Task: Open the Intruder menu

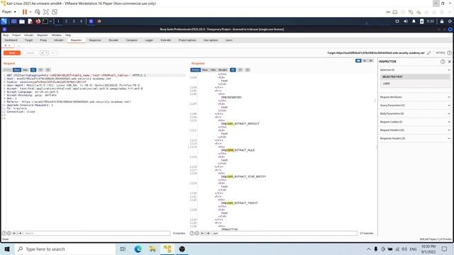Action: pos(29,35)
